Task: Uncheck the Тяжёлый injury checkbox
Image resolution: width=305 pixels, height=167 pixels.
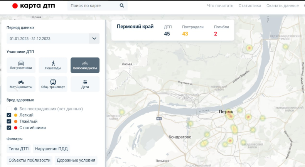Action: 9,121
